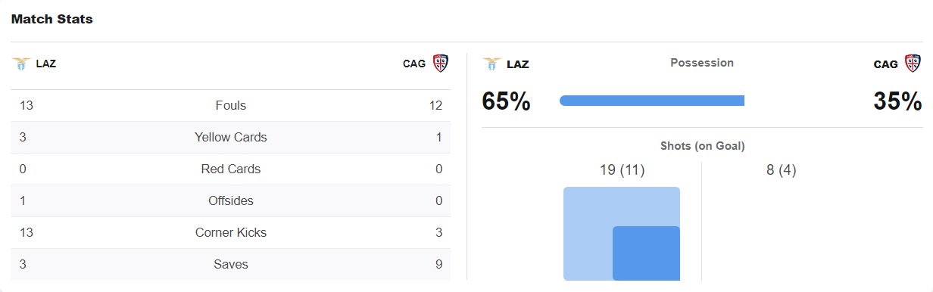Click the Cagliari crest in possession panel
The height and width of the screenshot is (292, 933).
tap(913, 64)
